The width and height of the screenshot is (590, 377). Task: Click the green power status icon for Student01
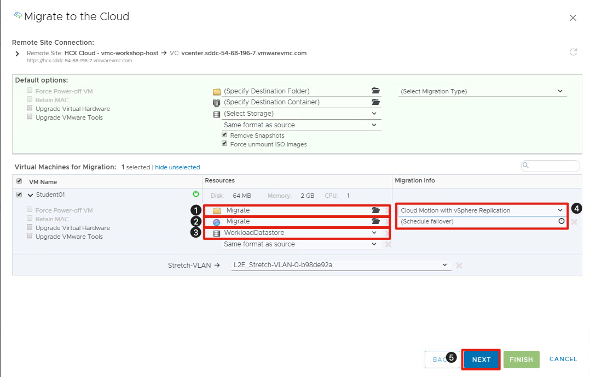195,194
